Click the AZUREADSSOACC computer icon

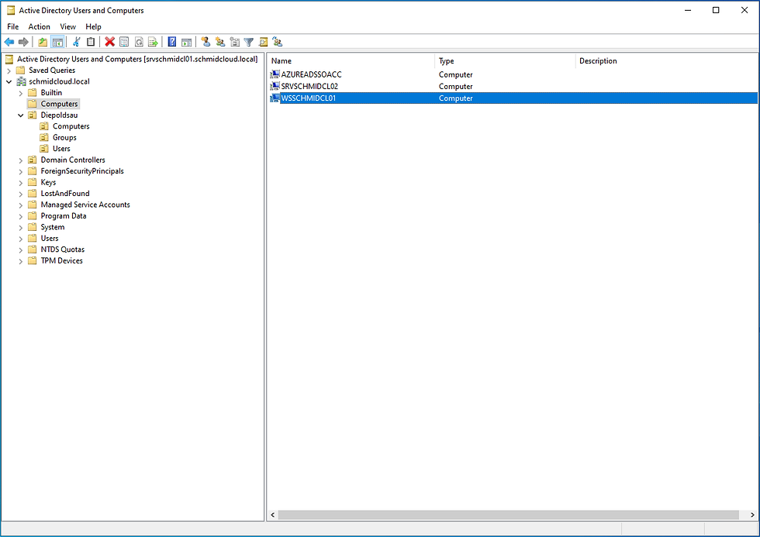(275, 74)
